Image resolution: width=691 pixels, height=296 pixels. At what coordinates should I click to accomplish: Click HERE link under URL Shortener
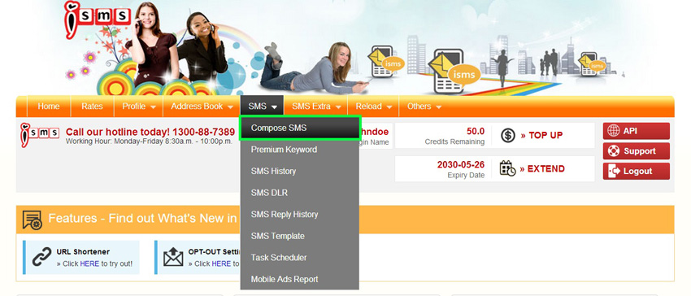[89, 263]
